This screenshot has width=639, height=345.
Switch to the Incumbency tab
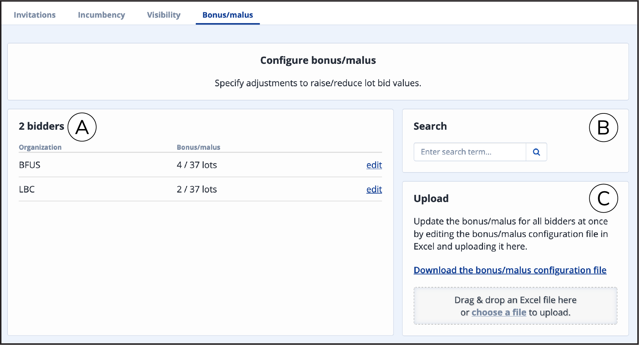[x=101, y=15]
